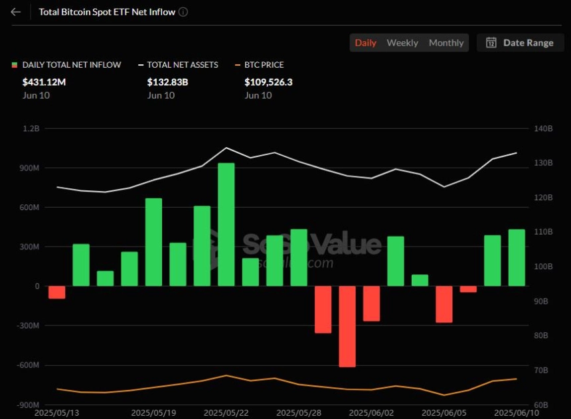This screenshot has height=419, width=571.
Task: Switch to the Monthly view tab
Action: click(x=446, y=42)
